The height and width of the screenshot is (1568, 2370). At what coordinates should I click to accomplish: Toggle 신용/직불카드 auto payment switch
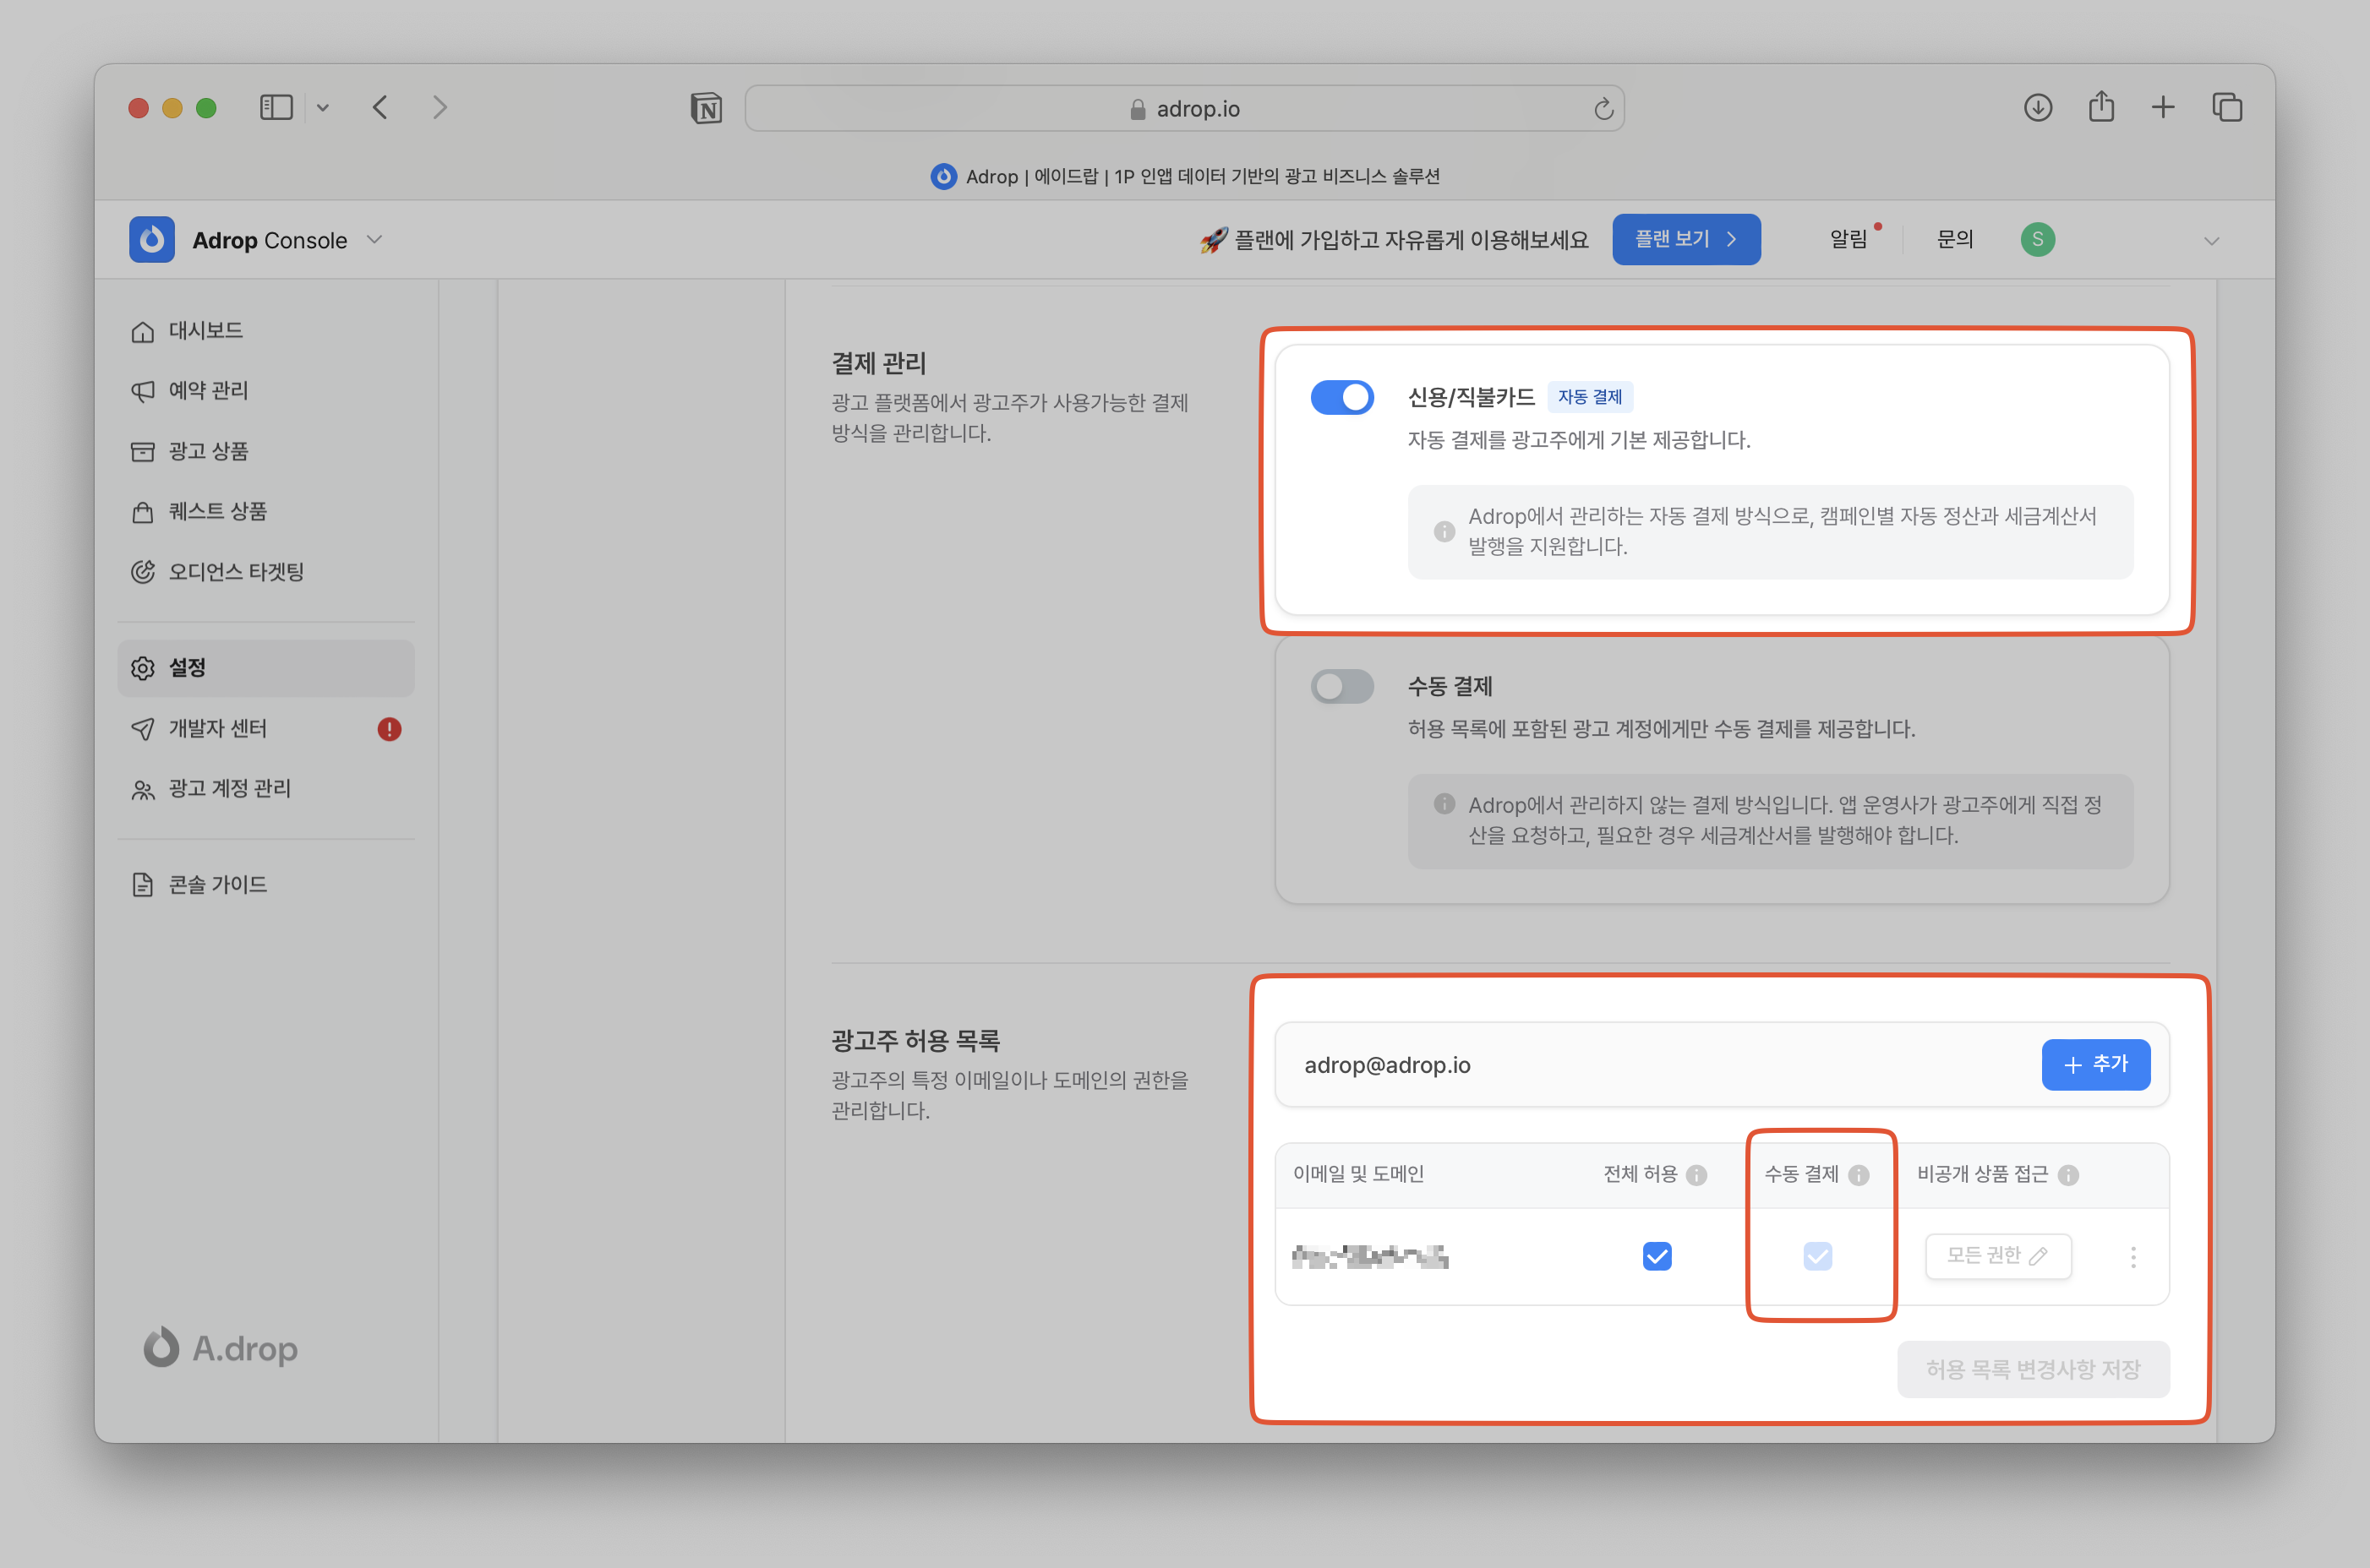[x=1341, y=398]
